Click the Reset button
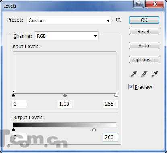This screenshot has height=153, width=167. (144, 31)
